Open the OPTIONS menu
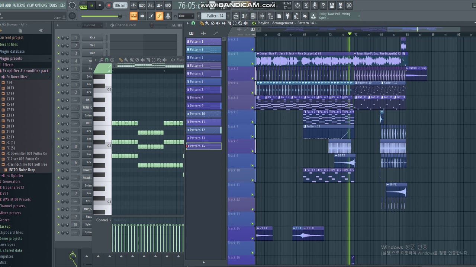Screen dimensions: 476x267 41,5
